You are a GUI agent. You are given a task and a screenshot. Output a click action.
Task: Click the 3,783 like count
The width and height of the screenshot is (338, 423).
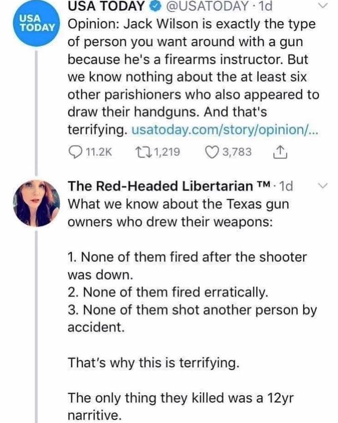[237, 152]
